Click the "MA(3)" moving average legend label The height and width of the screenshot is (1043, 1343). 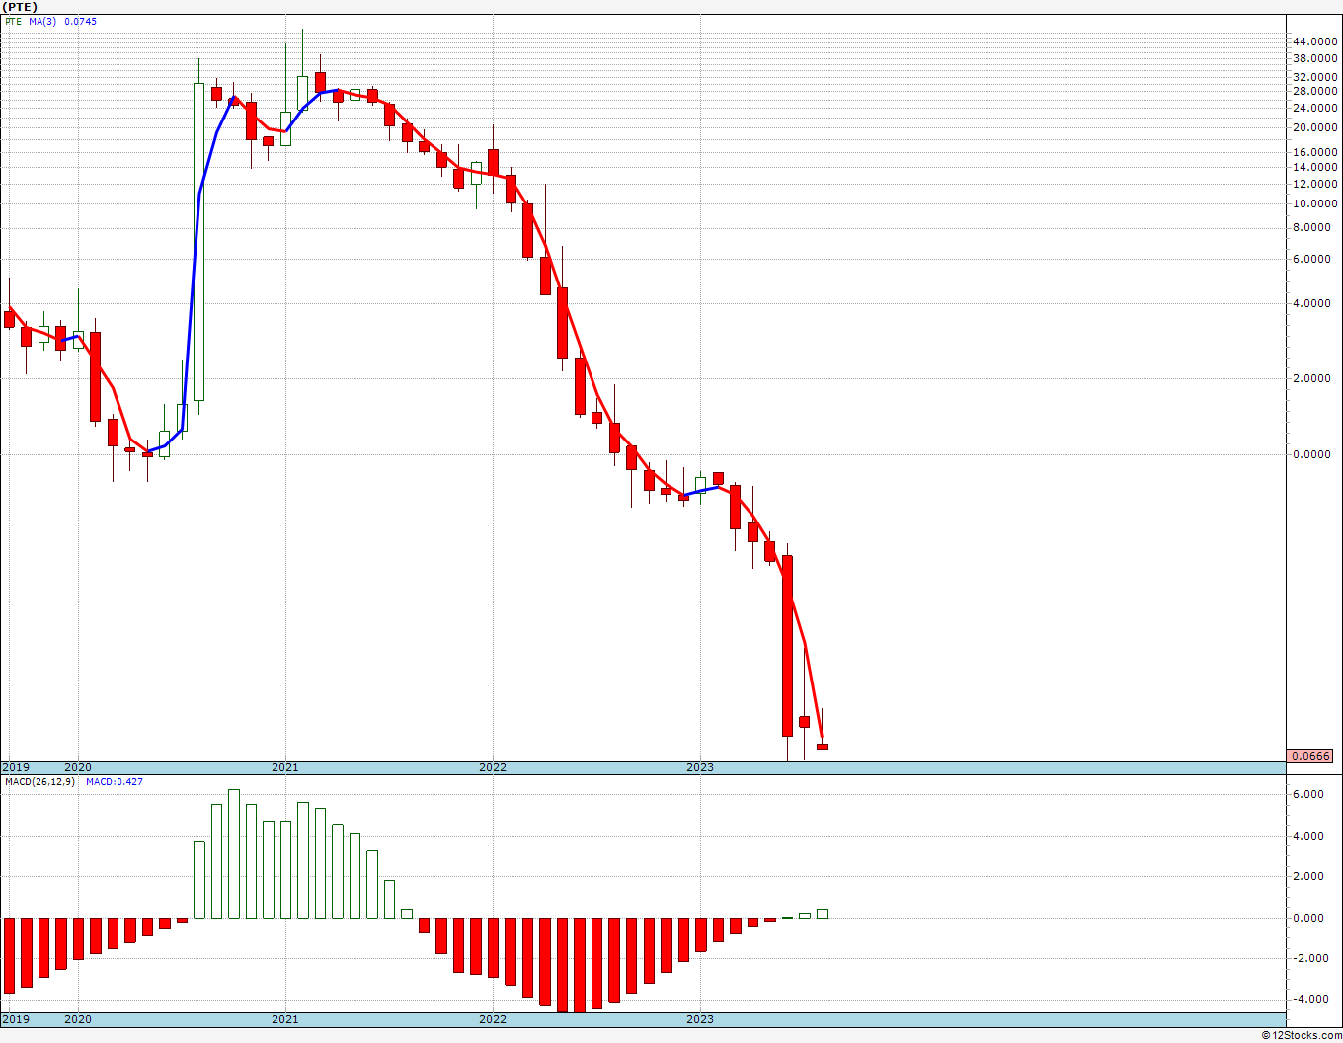(x=42, y=21)
